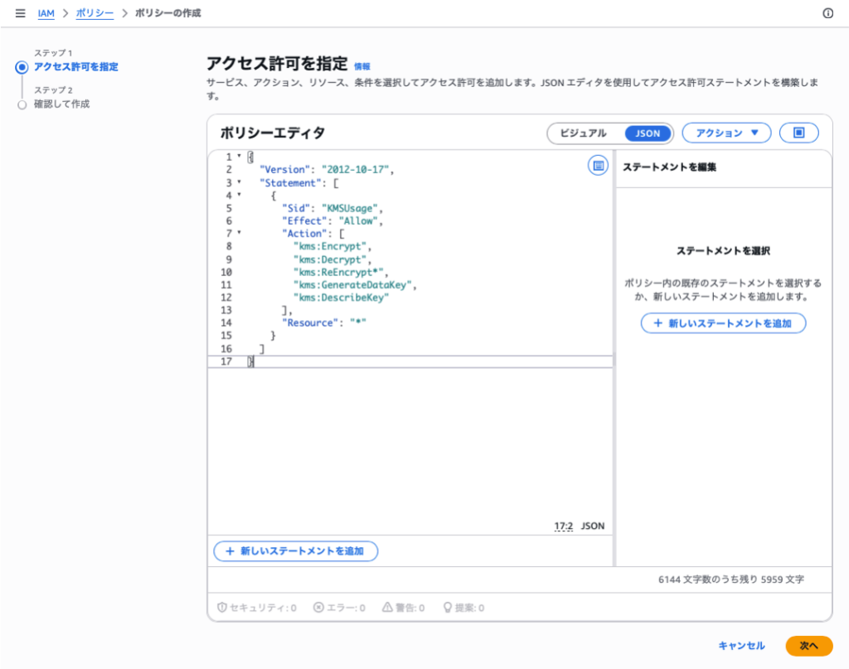Collapse the fold arrow on line 1

tap(239, 156)
